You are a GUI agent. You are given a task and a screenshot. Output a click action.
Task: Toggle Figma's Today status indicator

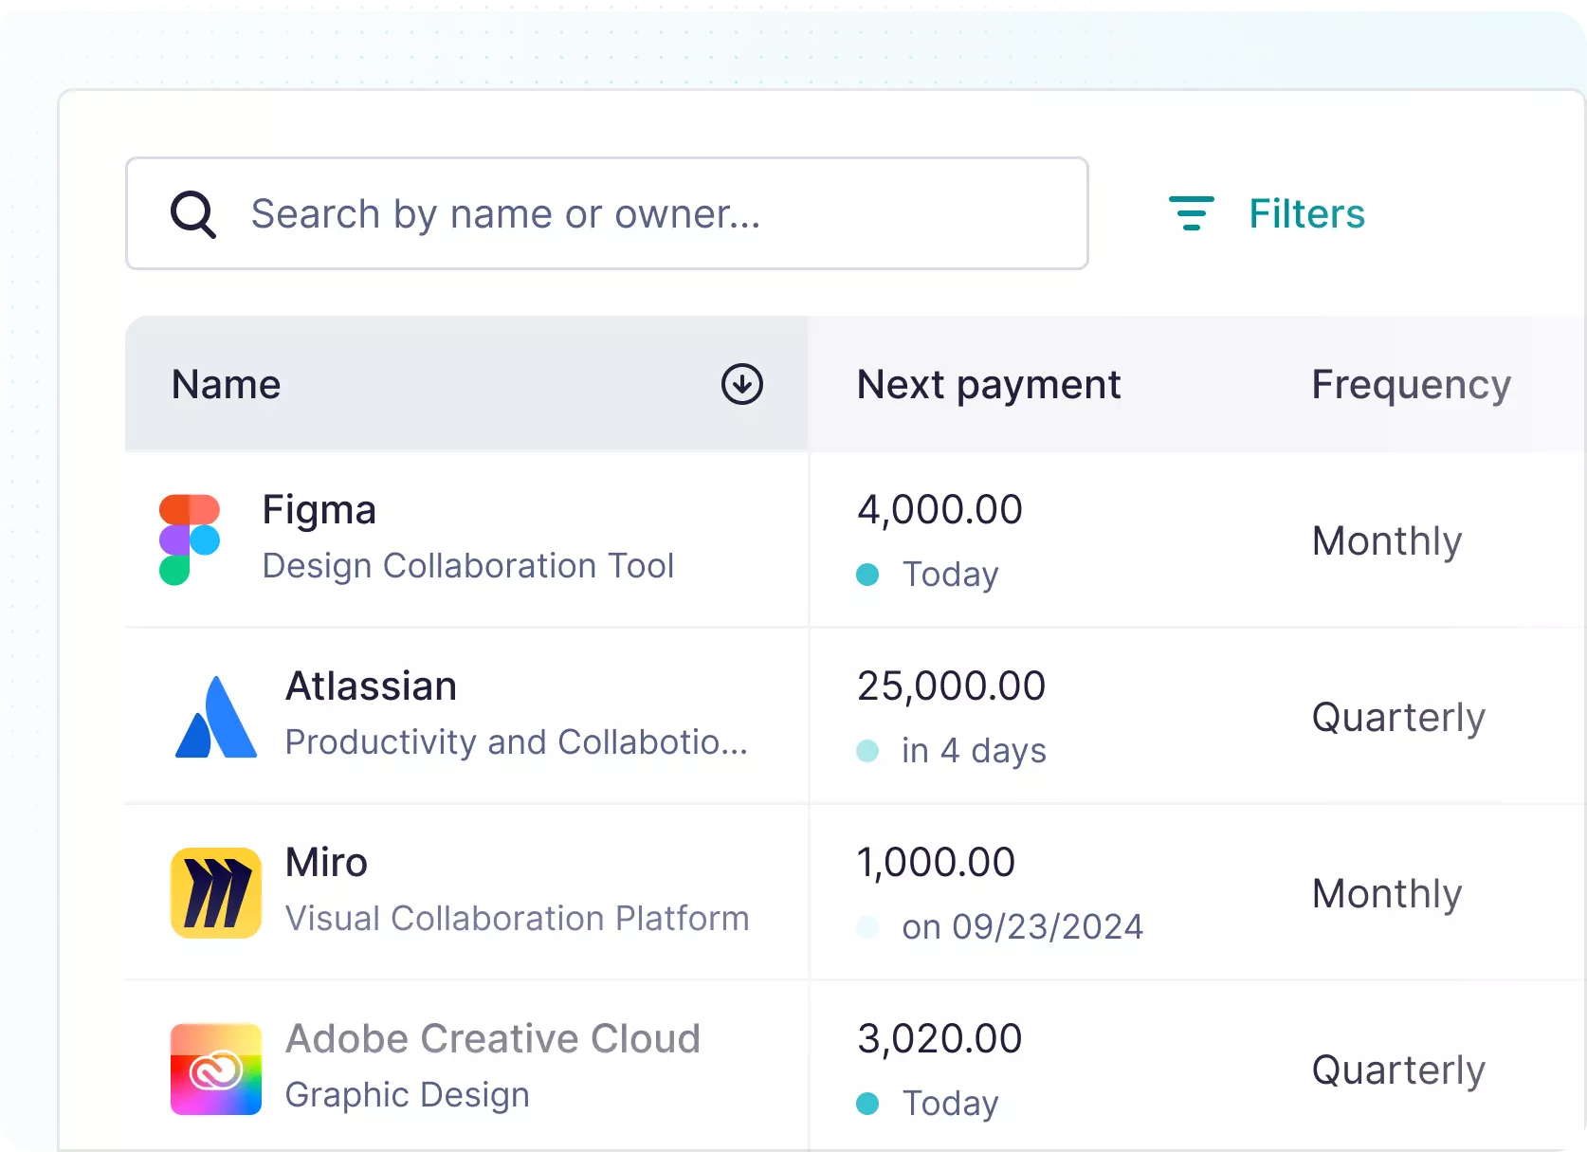click(867, 575)
